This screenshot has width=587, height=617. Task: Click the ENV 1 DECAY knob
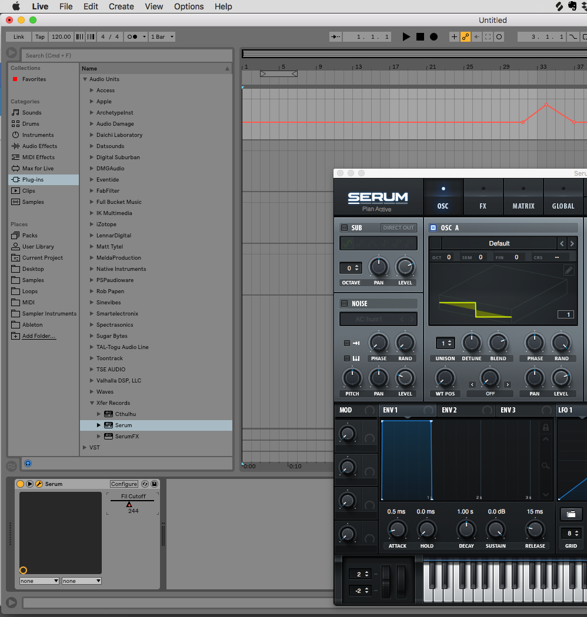(x=466, y=529)
